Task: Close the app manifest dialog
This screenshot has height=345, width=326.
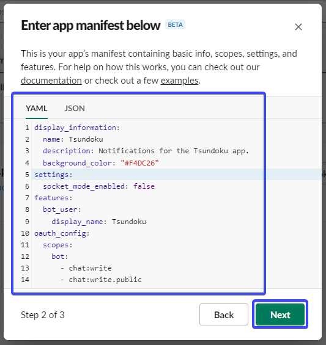Action: click(x=298, y=27)
